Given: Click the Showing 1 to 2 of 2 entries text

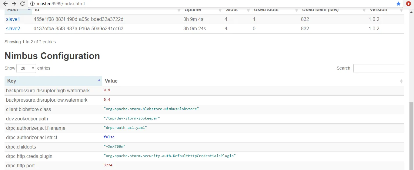Looking at the screenshot, I should click(30, 42).
